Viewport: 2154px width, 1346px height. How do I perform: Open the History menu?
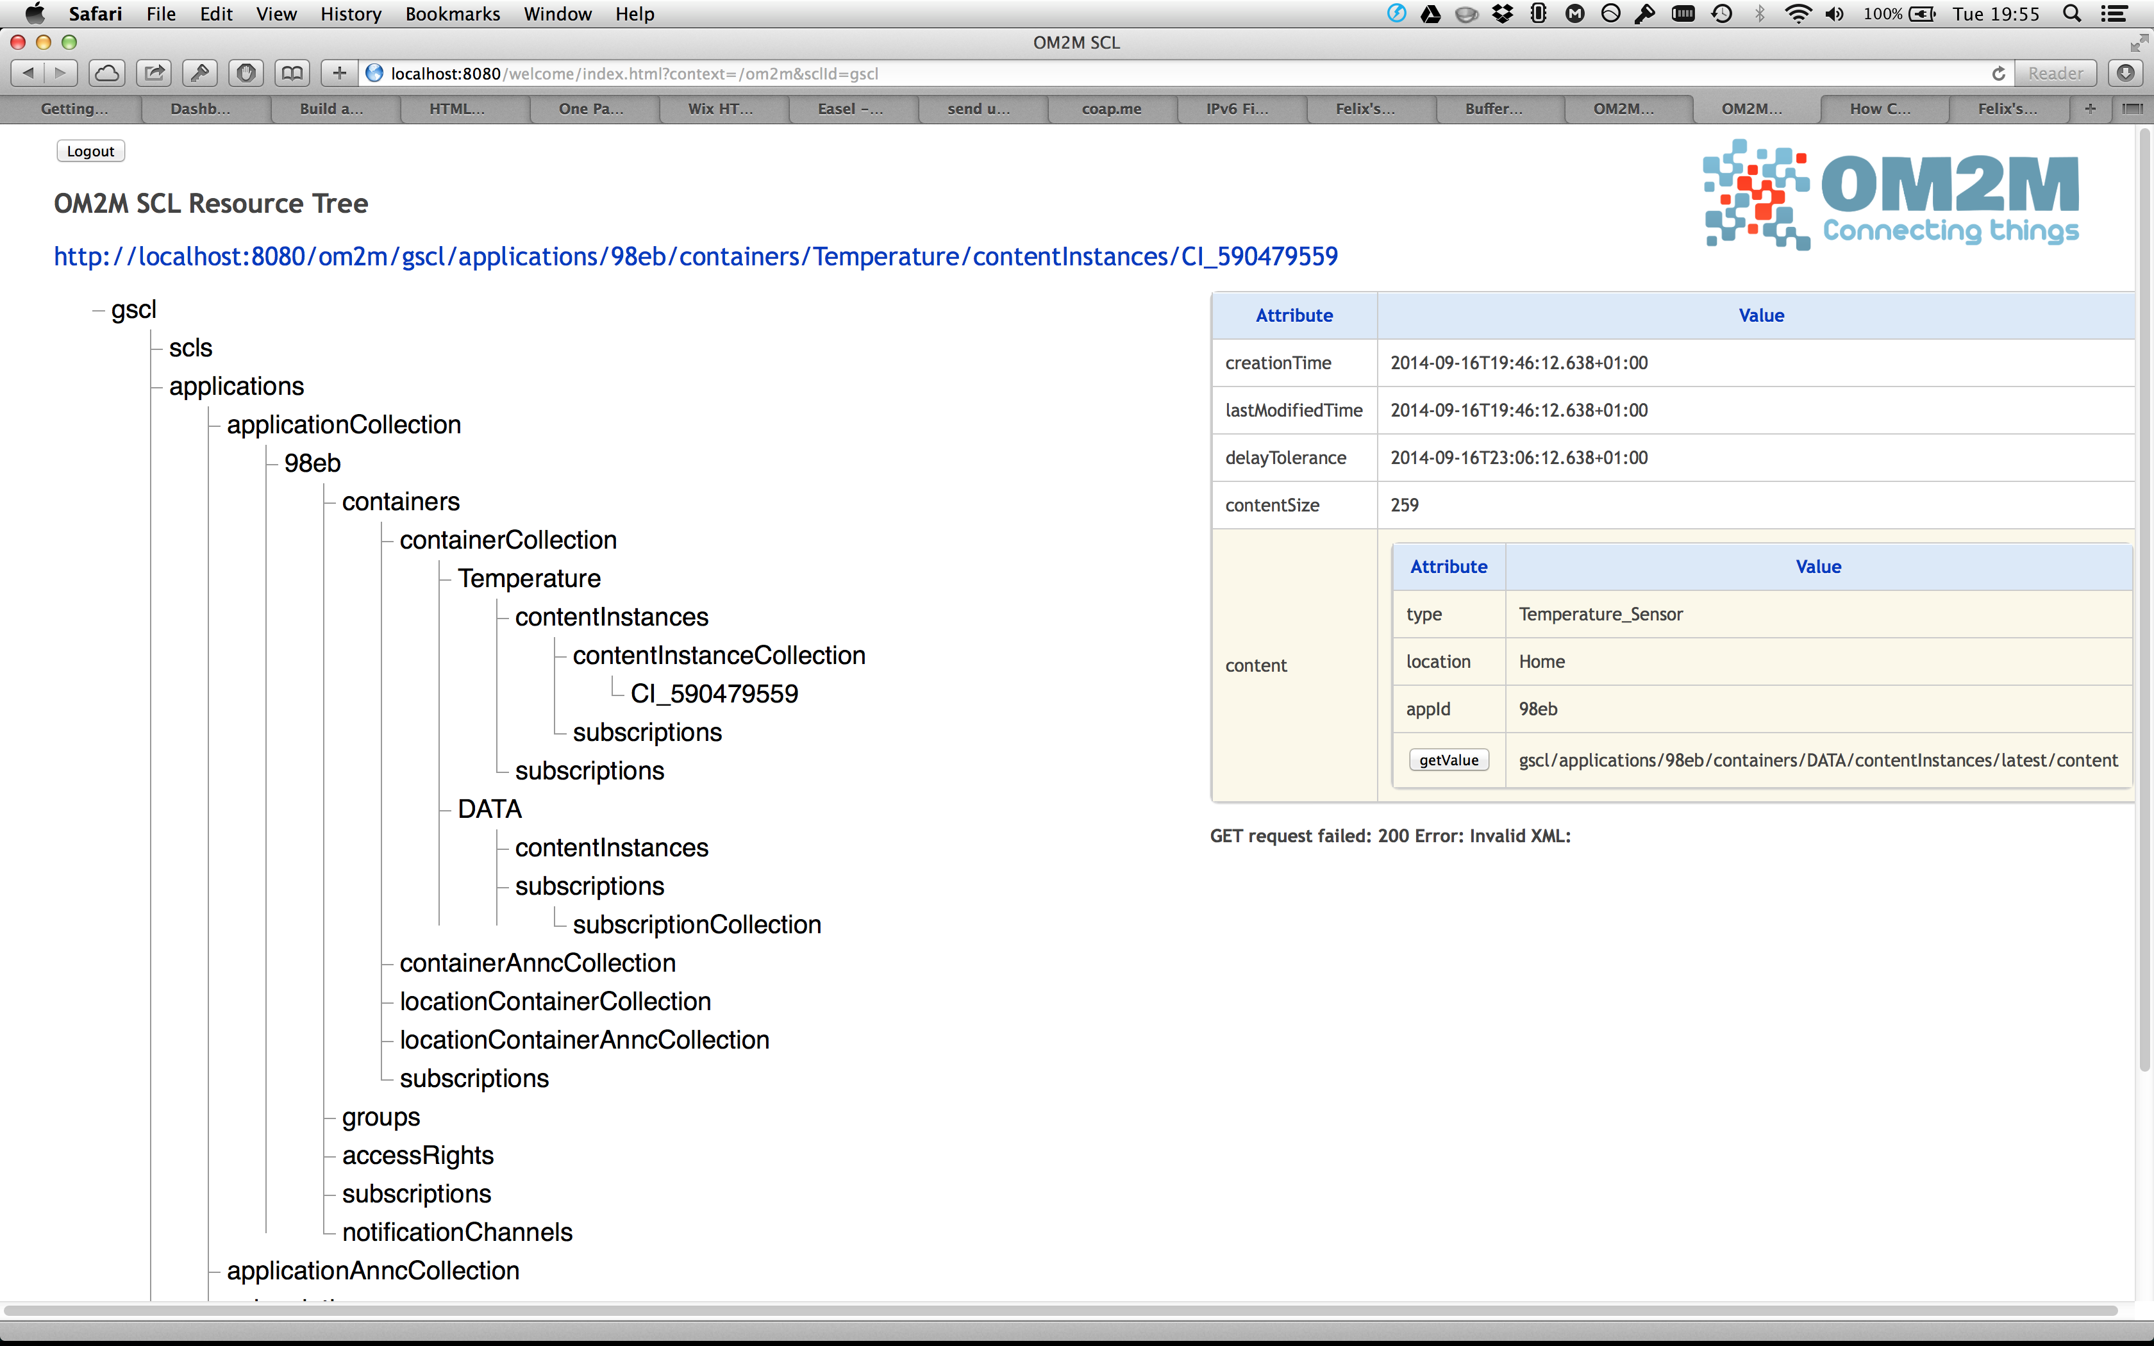click(351, 13)
